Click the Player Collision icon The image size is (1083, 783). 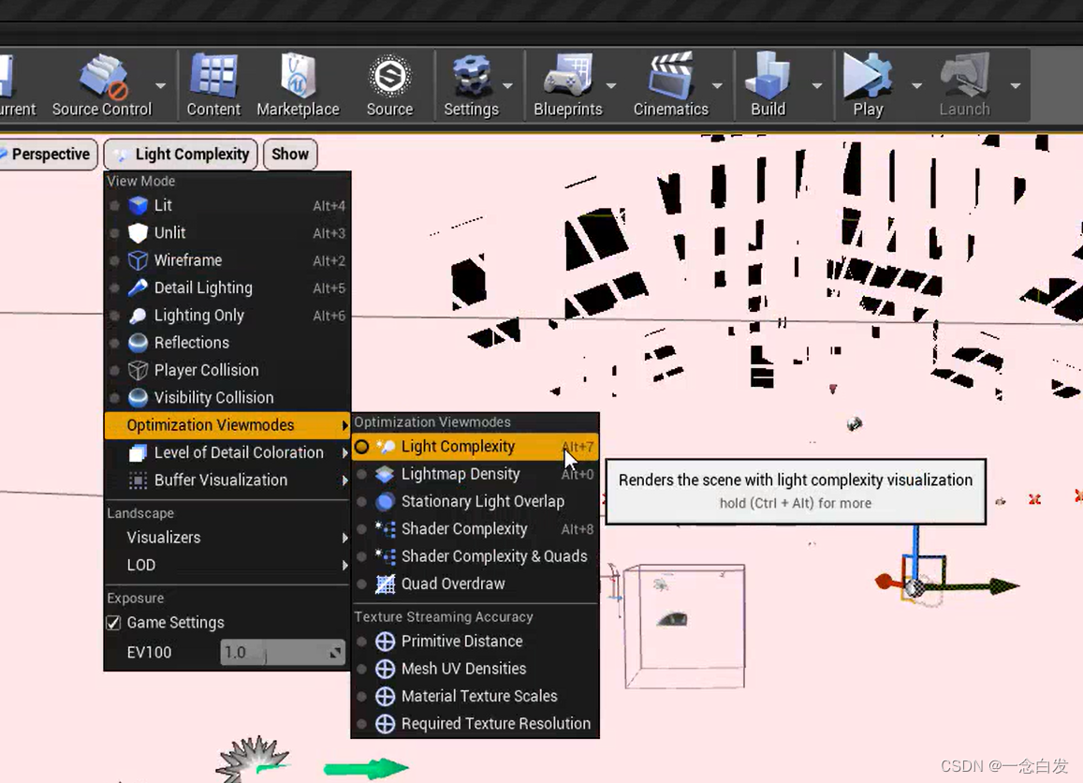coord(139,370)
